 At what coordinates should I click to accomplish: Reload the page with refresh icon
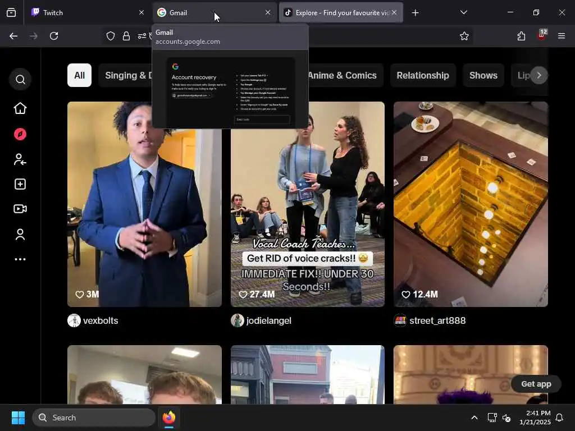(x=54, y=36)
